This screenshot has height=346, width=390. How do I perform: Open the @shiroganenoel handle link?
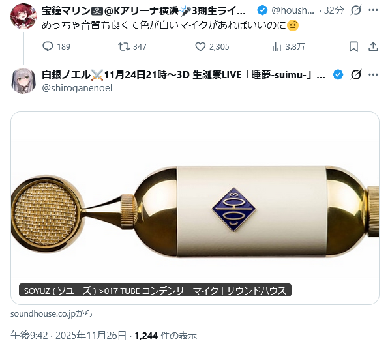click(x=77, y=88)
